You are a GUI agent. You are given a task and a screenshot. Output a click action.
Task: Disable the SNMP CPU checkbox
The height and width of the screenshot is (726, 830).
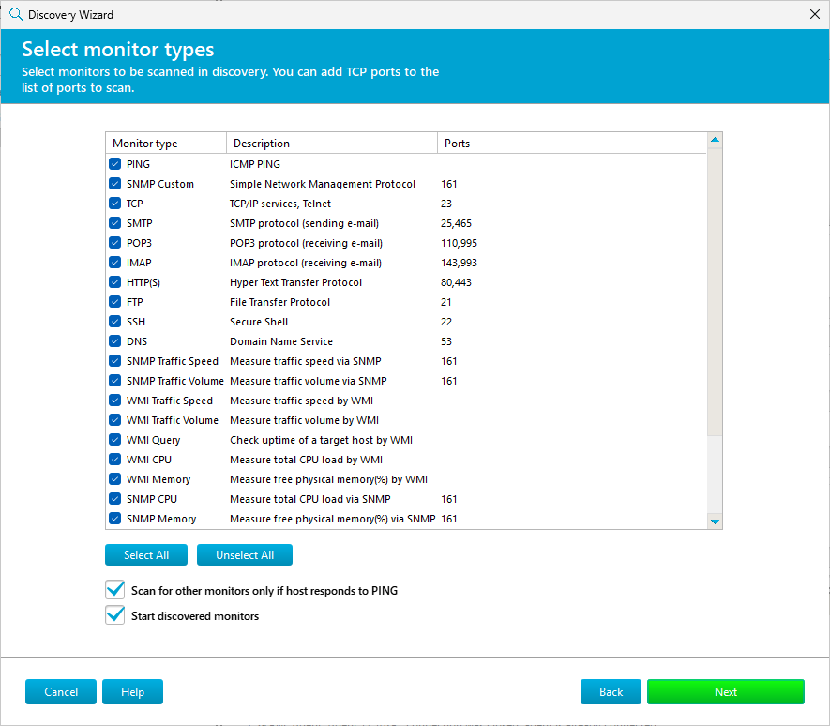(114, 499)
